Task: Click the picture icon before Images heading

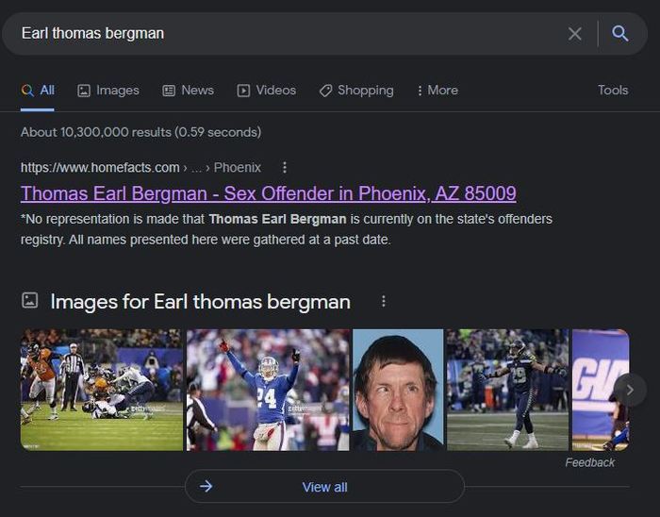Action: click(x=30, y=301)
